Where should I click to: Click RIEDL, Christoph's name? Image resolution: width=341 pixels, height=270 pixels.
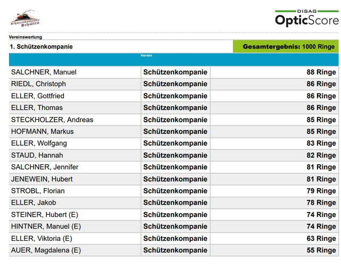tap(38, 84)
